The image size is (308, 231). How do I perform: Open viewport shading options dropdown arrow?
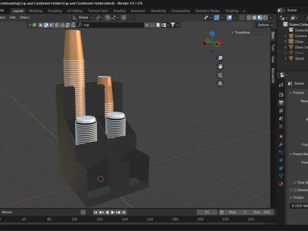click(271, 17)
